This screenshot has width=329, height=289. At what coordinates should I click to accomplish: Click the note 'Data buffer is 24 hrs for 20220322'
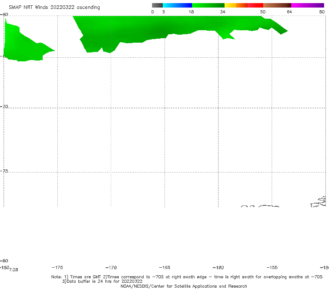102,281
